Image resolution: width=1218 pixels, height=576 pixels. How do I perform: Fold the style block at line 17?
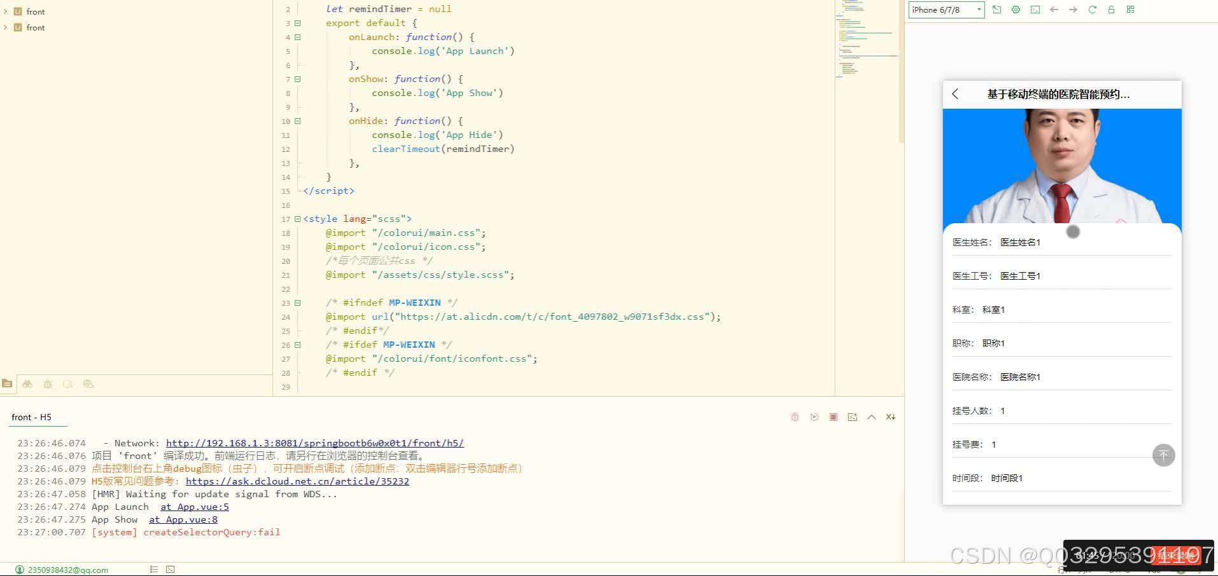tap(297, 219)
